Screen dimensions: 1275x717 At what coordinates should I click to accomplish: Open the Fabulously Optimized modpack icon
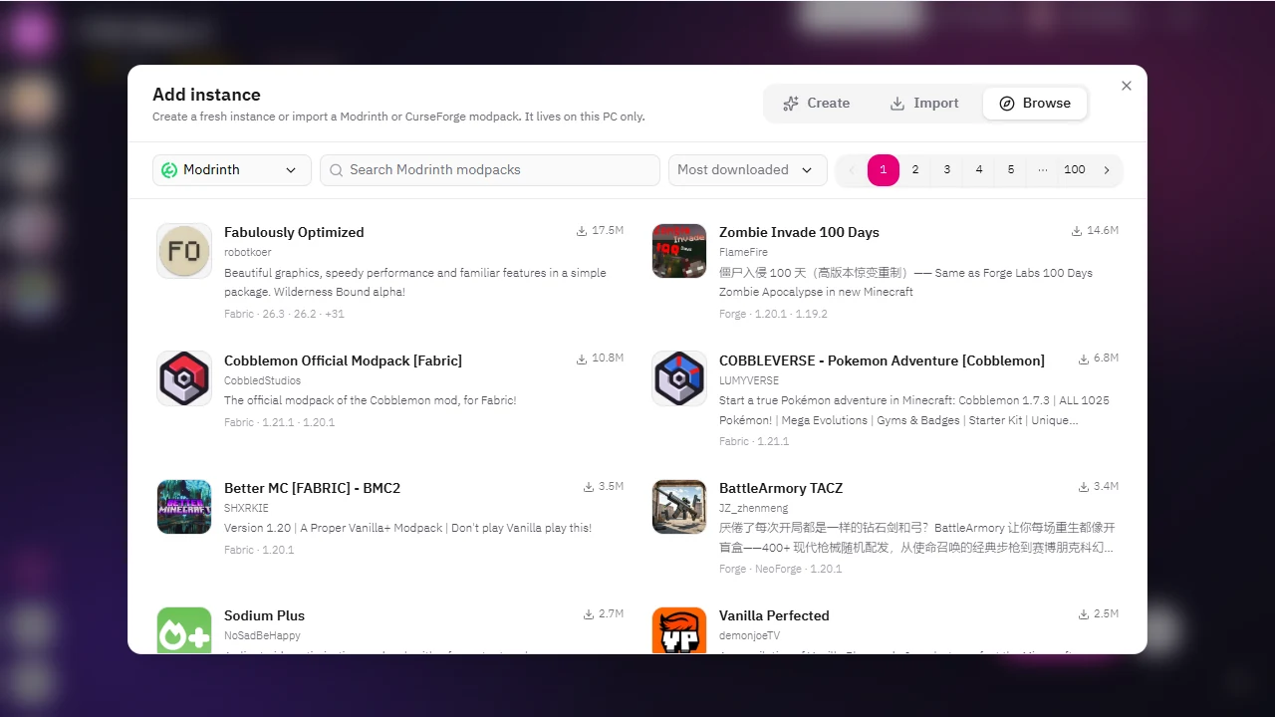click(x=184, y=251)
